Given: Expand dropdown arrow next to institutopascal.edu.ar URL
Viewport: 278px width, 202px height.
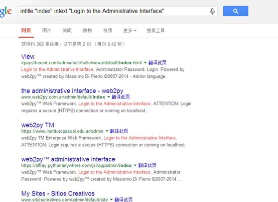Looking at the screenshot, I should 107,131.
